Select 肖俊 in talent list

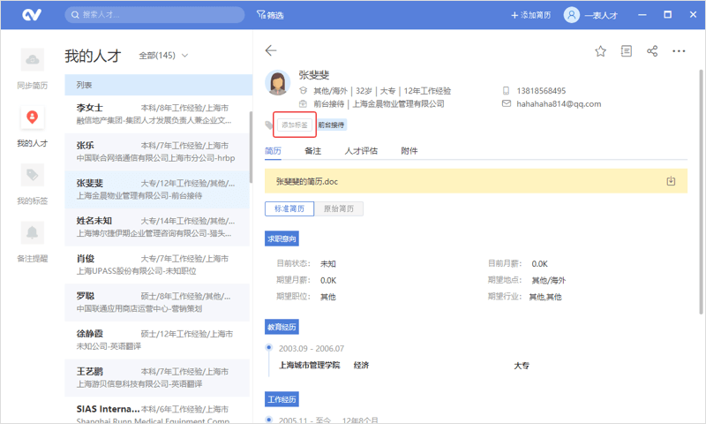(x=157, y=264)
